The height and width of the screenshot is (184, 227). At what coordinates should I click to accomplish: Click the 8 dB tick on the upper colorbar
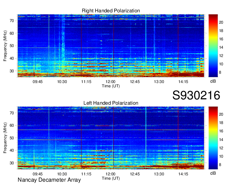tap(220, 72)
